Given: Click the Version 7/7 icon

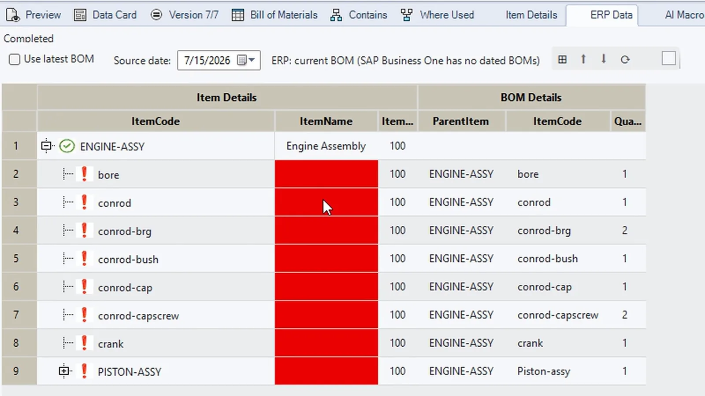Looking at the screenshot, I should click(x=156, y=15).
